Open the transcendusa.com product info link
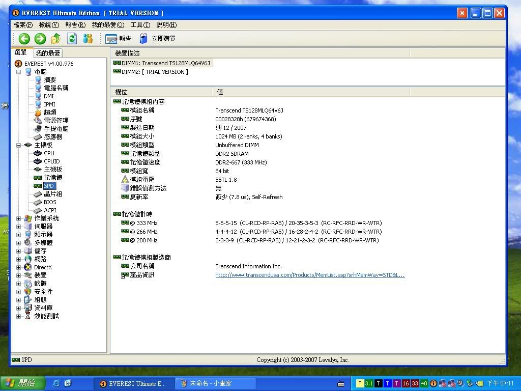 (310, 275)
